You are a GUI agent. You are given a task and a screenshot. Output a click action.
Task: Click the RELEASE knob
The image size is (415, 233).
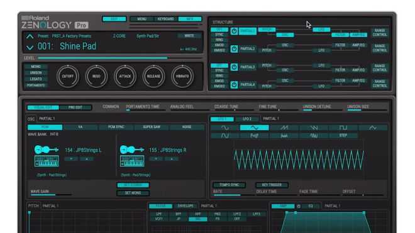(153, 76)
